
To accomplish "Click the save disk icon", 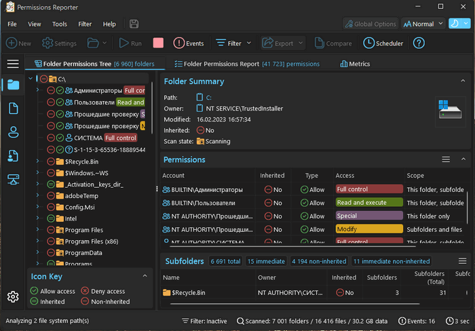I will [x=134, y=24].
